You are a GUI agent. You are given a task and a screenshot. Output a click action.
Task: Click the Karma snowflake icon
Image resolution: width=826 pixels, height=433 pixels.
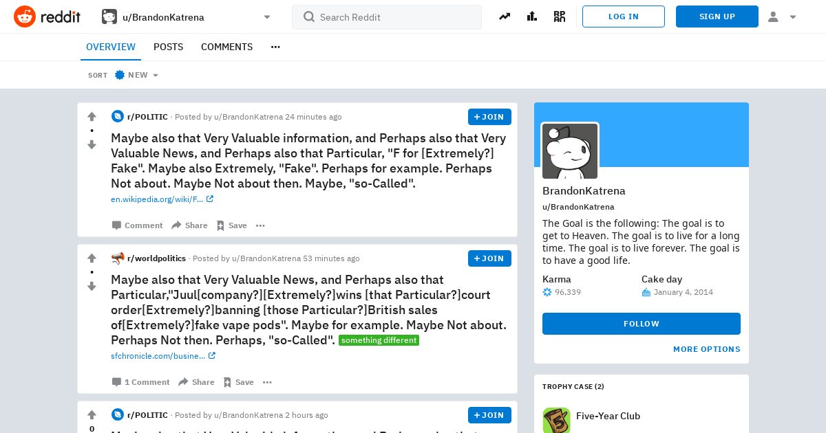(x=547, y=292)
